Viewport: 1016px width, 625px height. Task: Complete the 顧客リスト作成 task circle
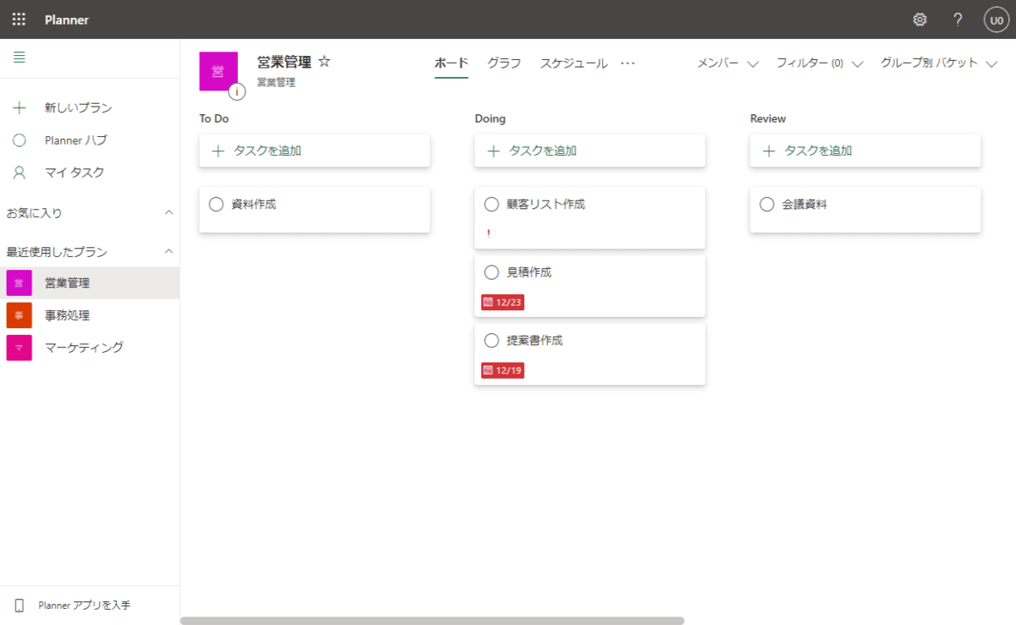click(491, 204)
